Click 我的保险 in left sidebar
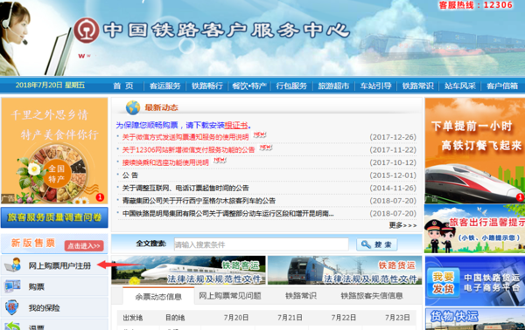The height and width of the screenshot is (330, 525). tap(45, 307)
